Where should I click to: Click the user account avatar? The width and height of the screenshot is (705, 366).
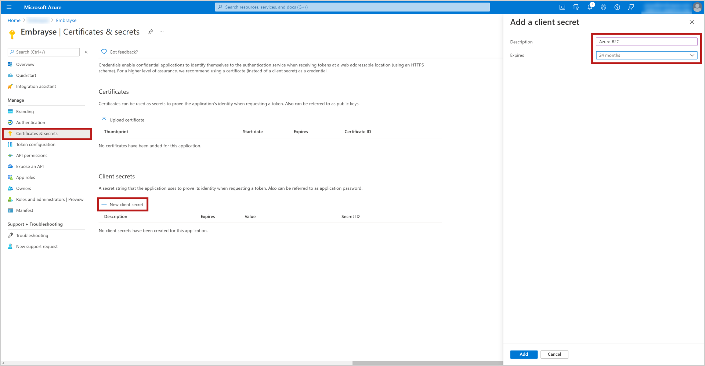pyautogui.click(x=697, y=7)
